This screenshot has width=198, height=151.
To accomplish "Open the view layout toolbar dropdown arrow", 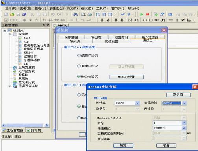I will click(114, 15).
